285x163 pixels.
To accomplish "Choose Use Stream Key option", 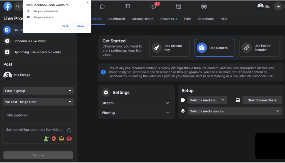I will [169, 48].
